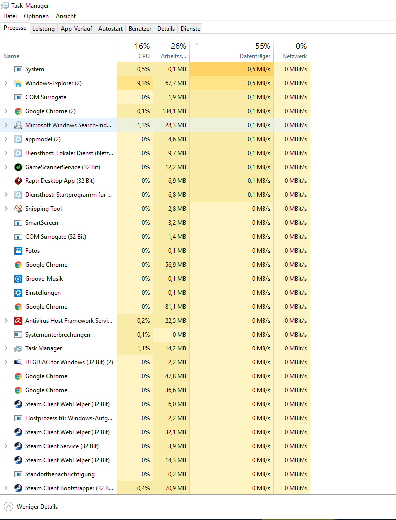Switch to the Benutzer tab
The width and height of the screenshot is (396, 520).
point(140,29)
